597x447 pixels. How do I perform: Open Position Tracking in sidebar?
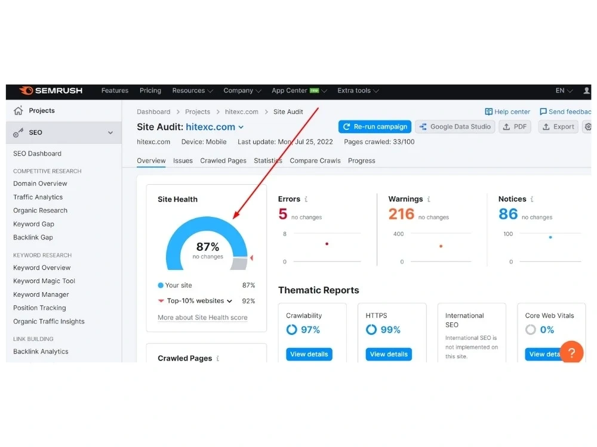coord(39,308)
